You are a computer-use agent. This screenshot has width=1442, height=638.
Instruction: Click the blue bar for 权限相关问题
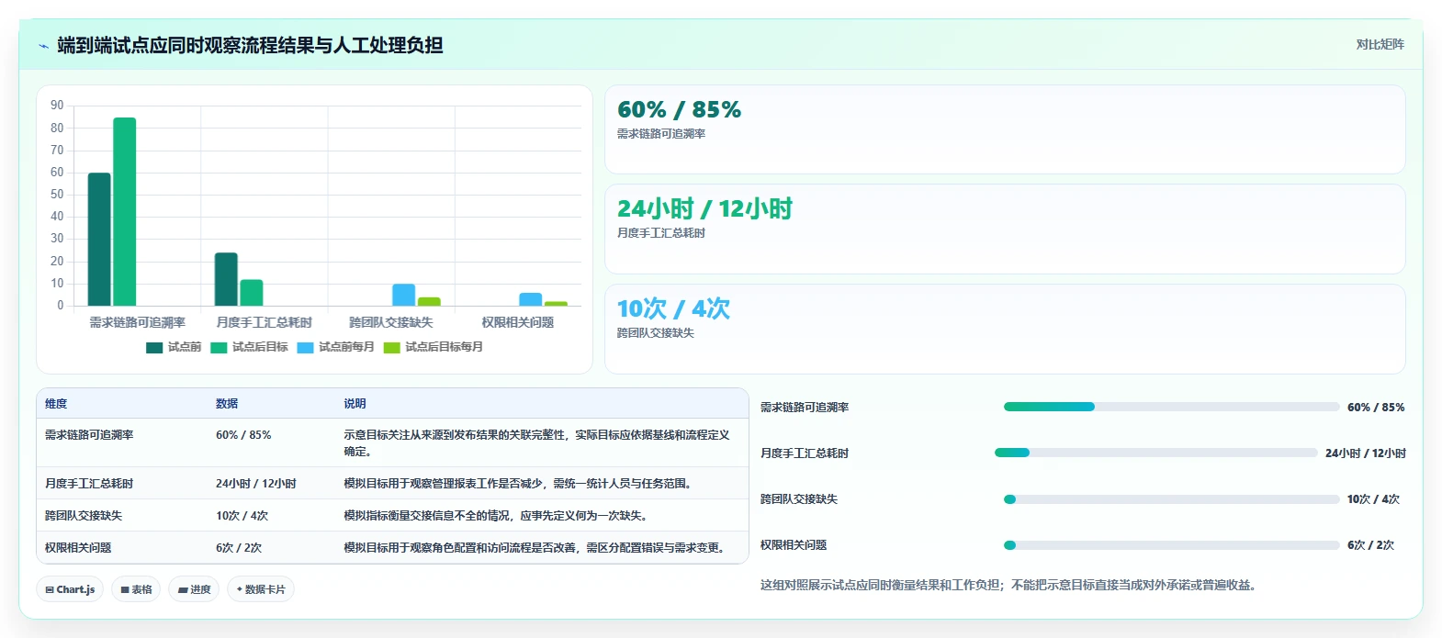pyautogui.click(x=531, y=299)
